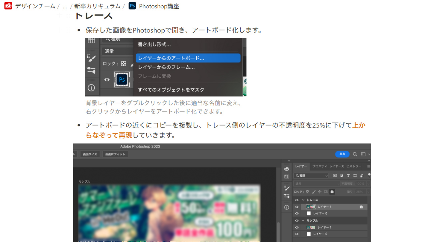Click the workspace layout icon beside the magnifier
The width and height of the screenshot is (431, 242).
[x=363, y=154]
